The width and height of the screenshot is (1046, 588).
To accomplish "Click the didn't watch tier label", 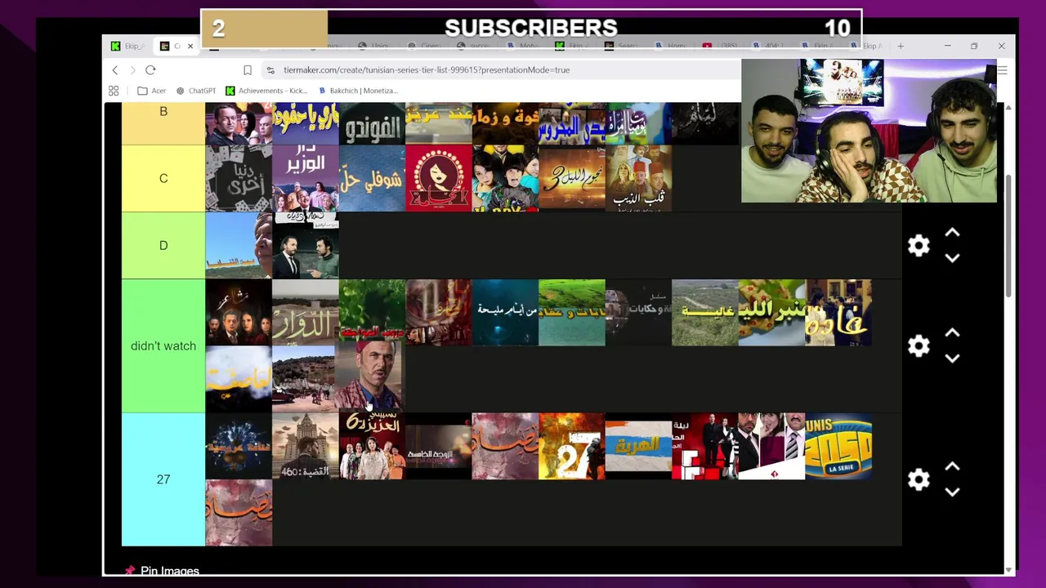I will click(163, 346).
